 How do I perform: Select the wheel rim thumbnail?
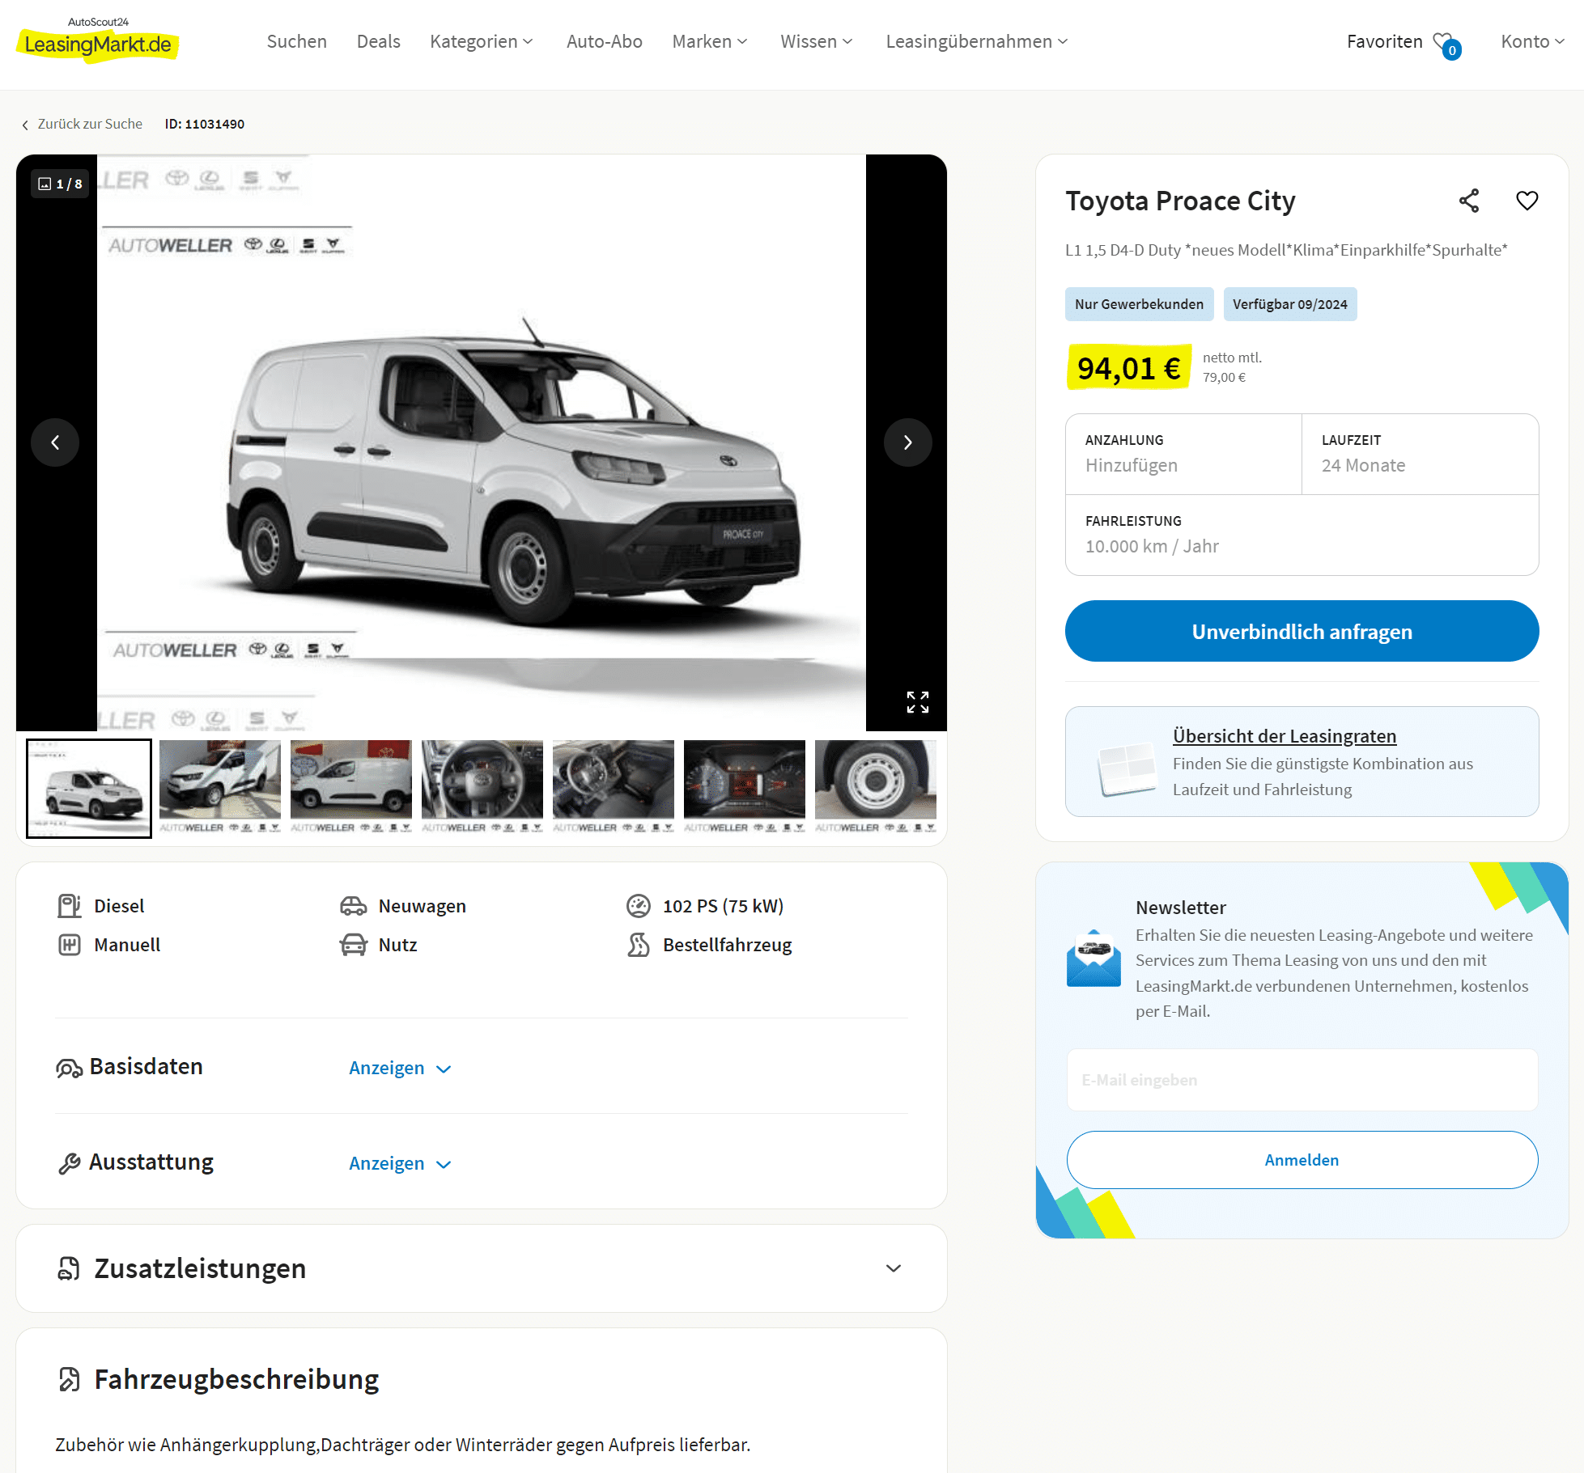point(876,787)
